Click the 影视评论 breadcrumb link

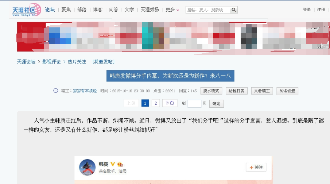point(51,62)
